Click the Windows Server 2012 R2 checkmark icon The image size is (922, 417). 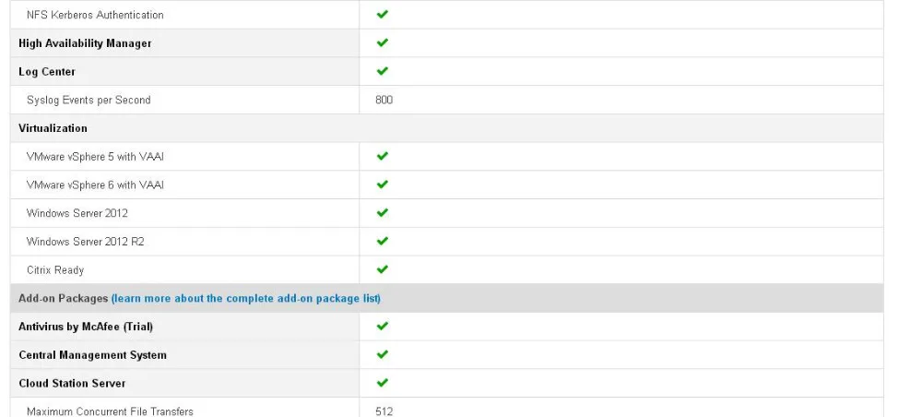pyautogui.click(x=383, y=241)
